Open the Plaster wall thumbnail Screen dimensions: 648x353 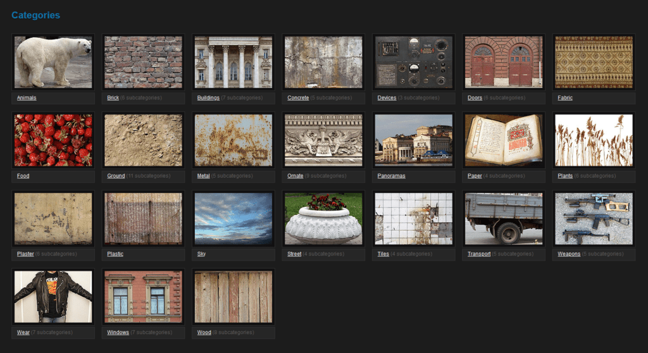tap(53, 219)
